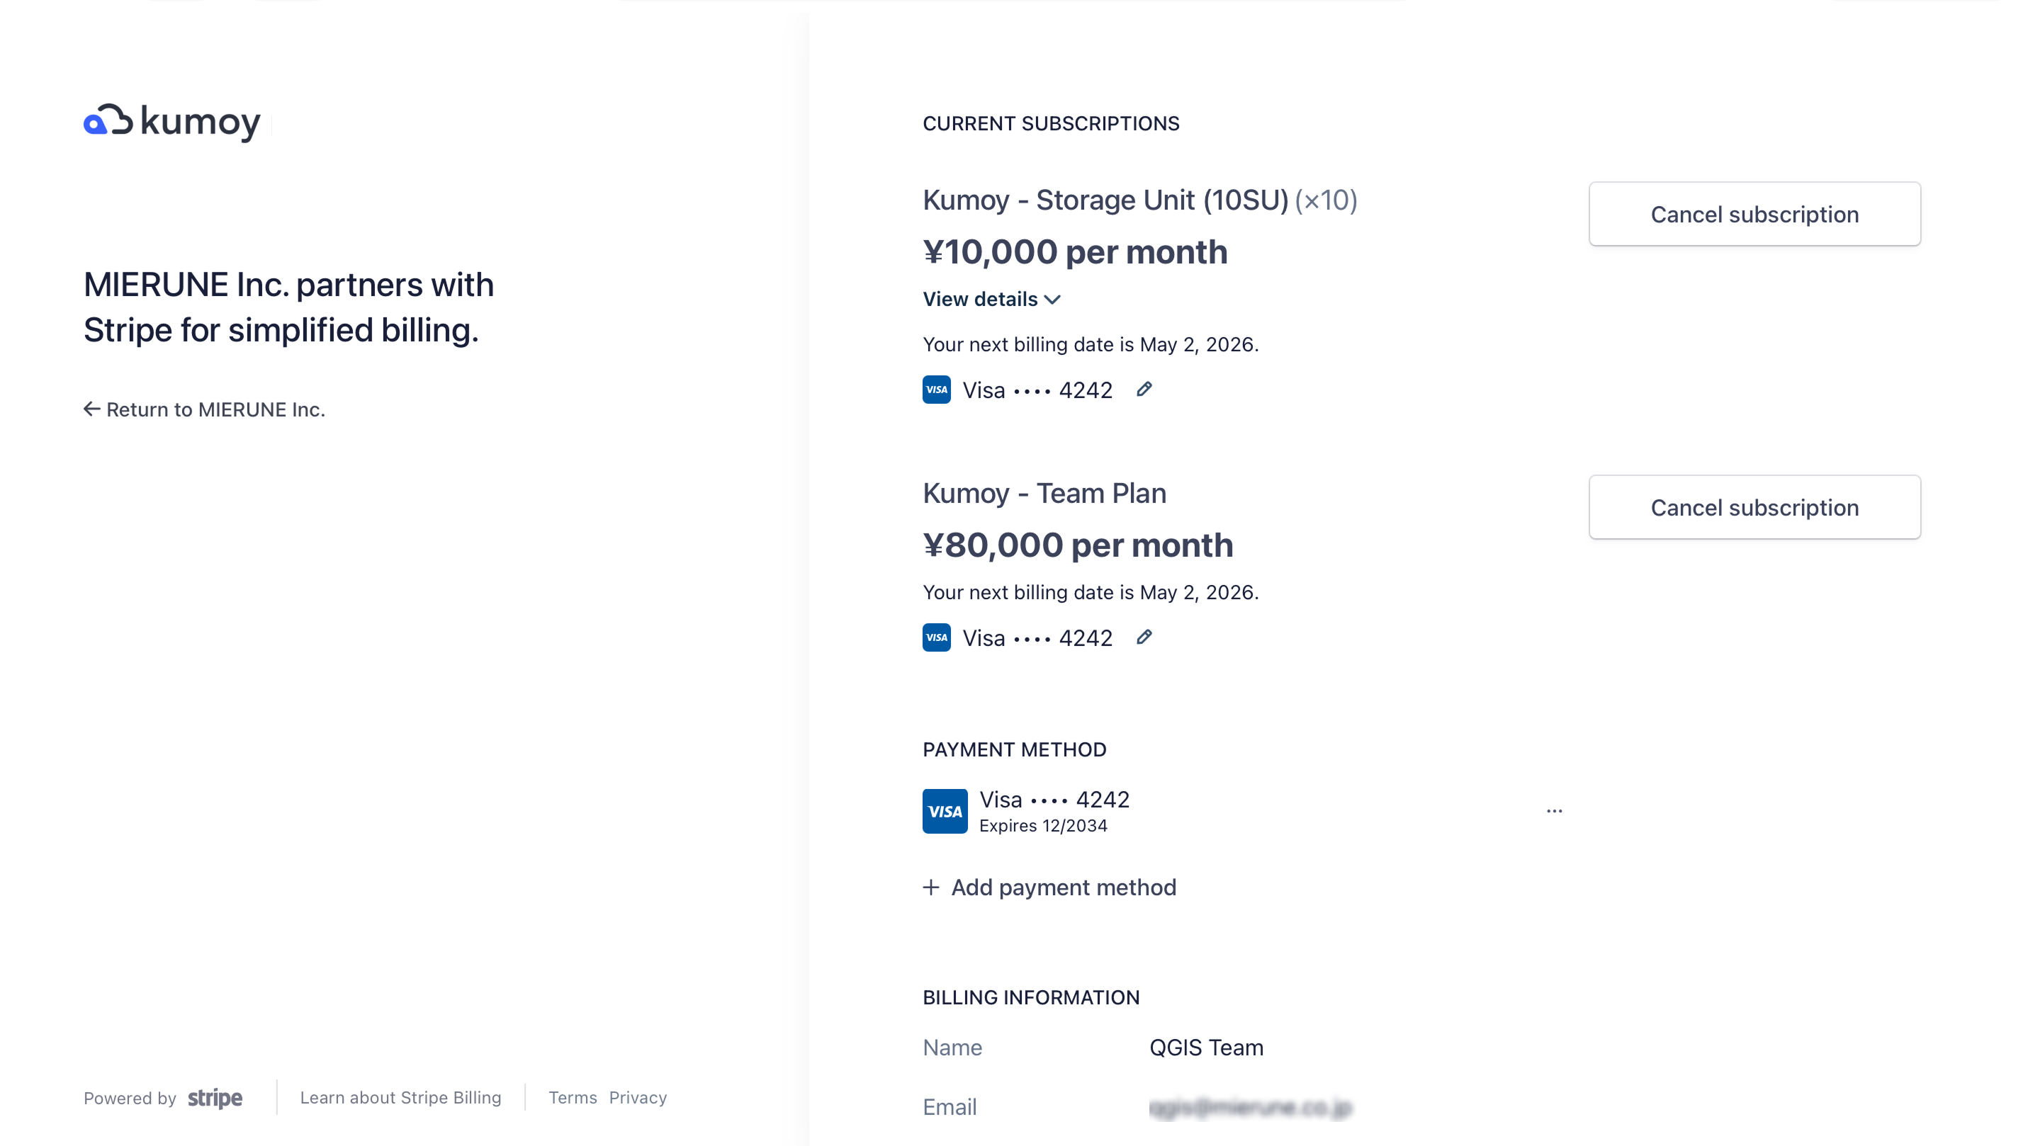
Task: Open the Terms link in footer
Action: (x=573, y=1098)
